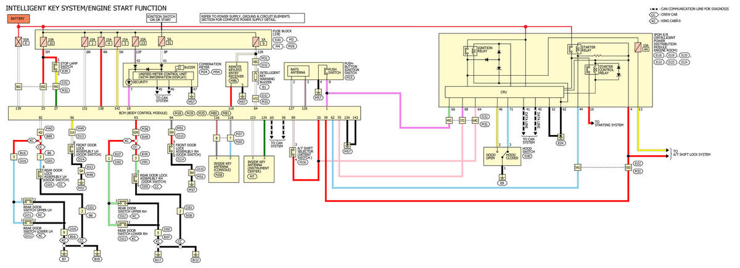Click the M86 connector tag
The width and height of the screenshot is (740, 268).
(x=234, y=81)
